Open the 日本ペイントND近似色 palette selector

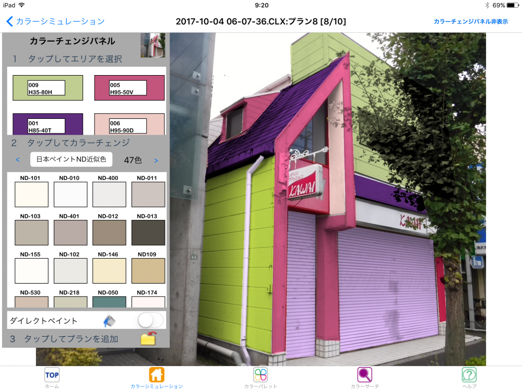coord(71,160)
